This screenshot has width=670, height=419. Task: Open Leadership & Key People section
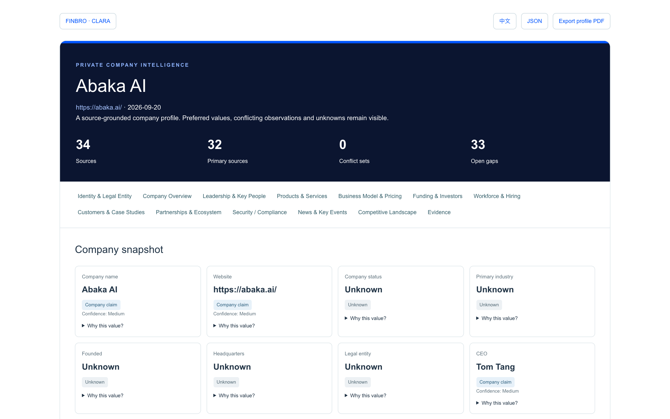pos(234,196)
